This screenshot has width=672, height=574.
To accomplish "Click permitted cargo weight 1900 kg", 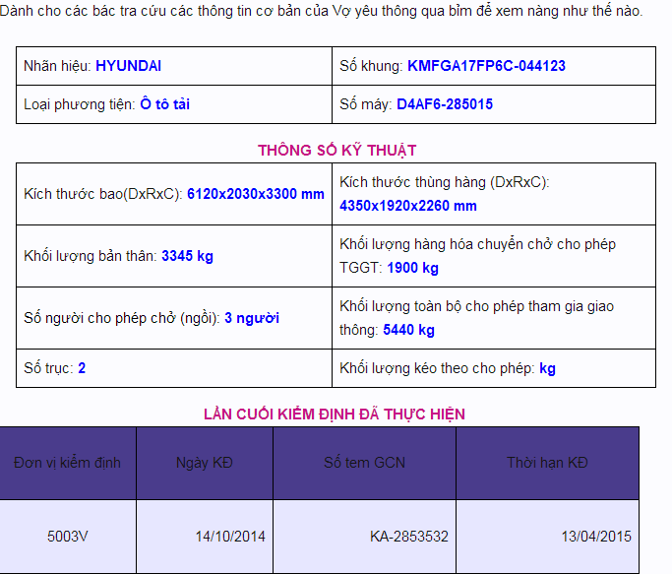I will tap(412, 268).
